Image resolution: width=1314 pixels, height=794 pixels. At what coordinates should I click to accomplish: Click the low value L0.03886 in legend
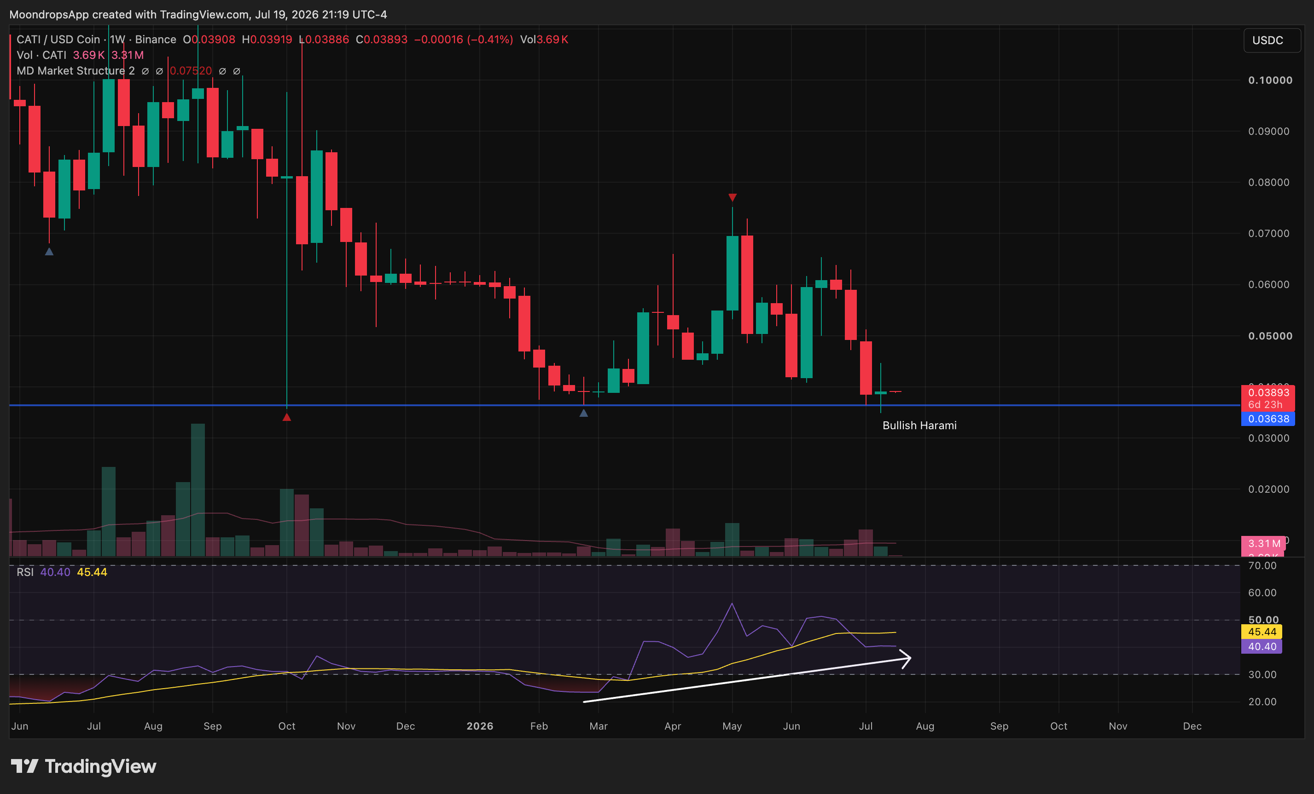(x=324, y=40)
